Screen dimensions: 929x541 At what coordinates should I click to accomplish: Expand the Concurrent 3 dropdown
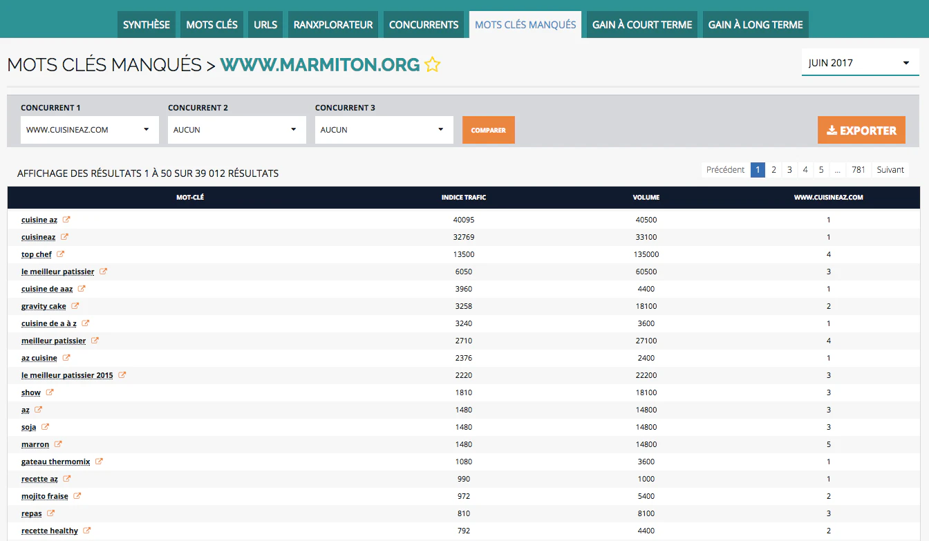pyautogui.click(x=384, y=130)
